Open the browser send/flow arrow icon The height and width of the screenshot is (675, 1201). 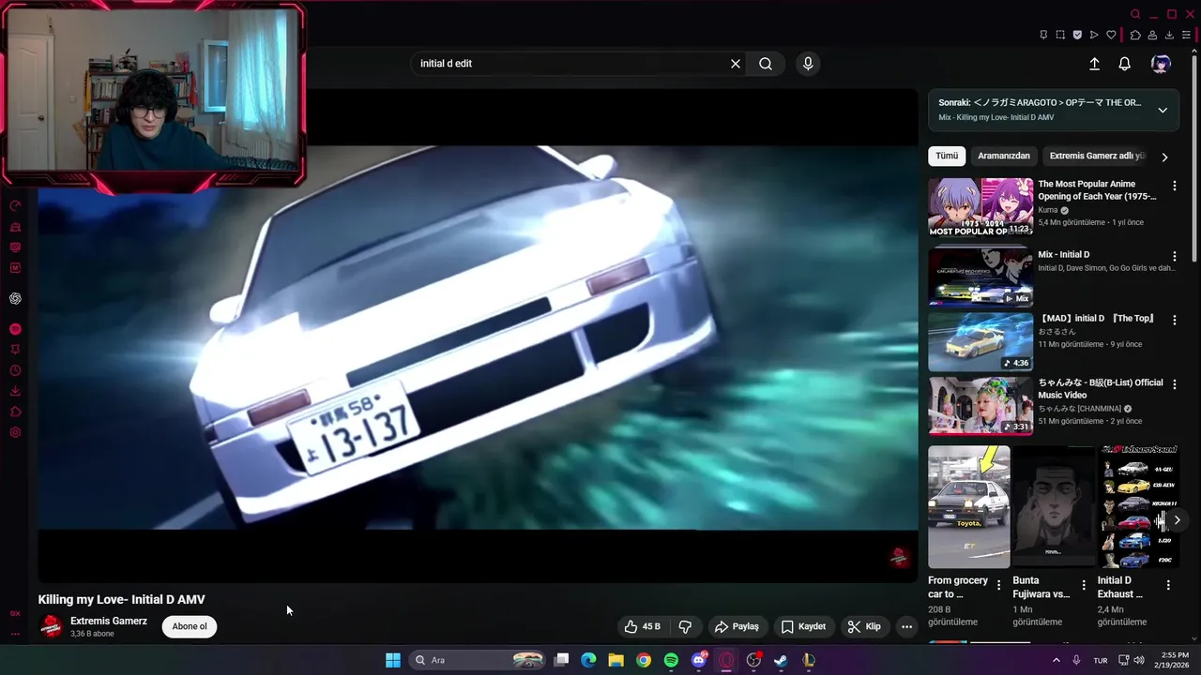1094,35
